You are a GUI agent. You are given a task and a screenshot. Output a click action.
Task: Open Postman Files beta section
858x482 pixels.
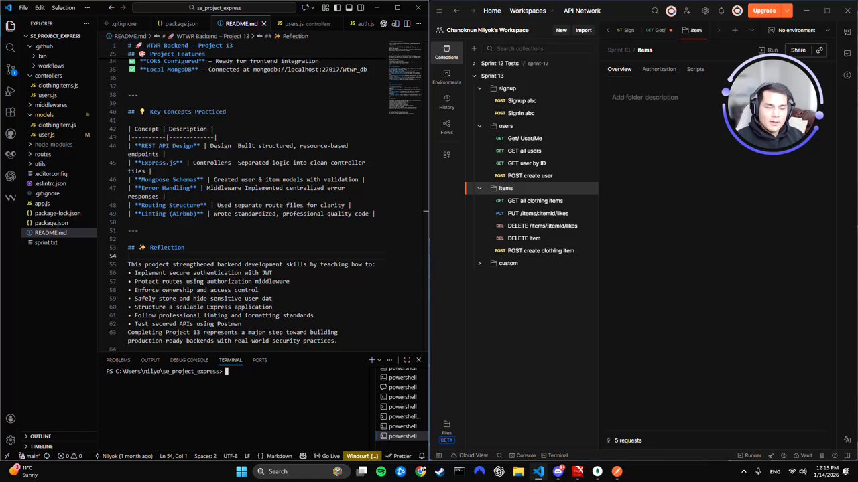[x=446, y=431]
